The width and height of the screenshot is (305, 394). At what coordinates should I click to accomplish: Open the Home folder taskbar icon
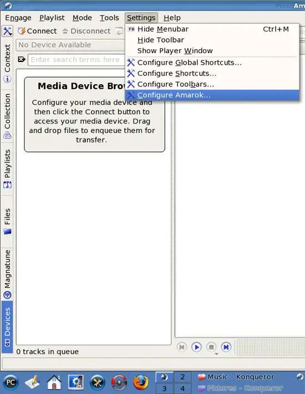tap(54, 382)
